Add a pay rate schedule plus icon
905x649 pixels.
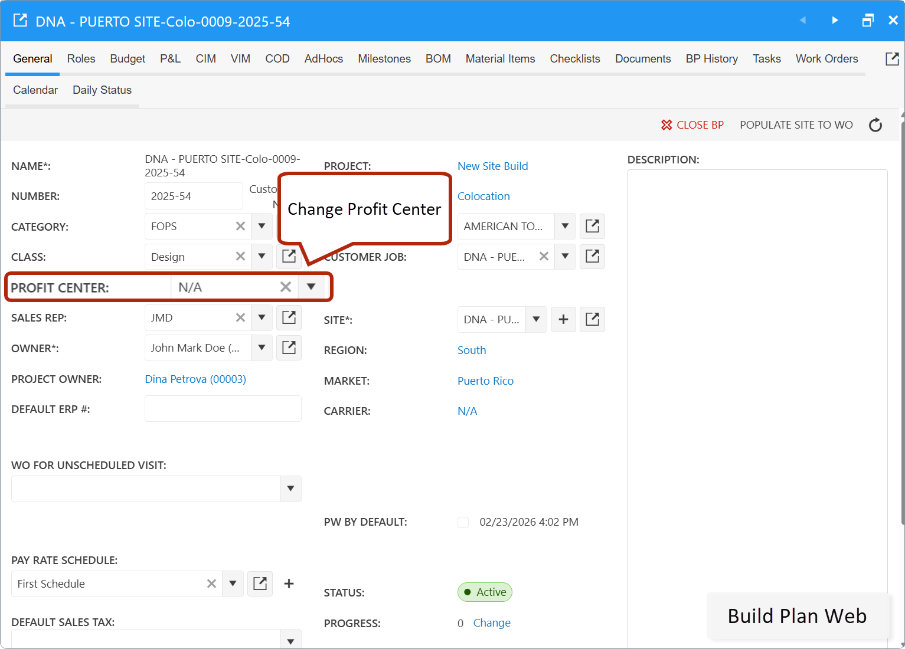click(x=289, y=584)
